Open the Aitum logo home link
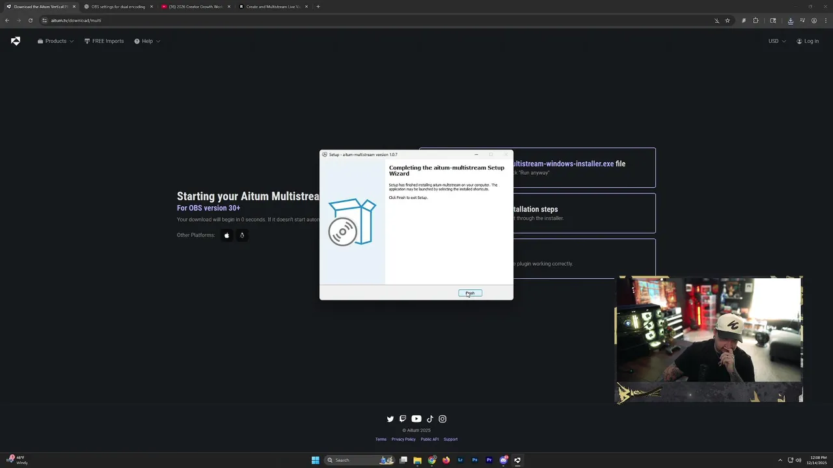 point(16,41)
